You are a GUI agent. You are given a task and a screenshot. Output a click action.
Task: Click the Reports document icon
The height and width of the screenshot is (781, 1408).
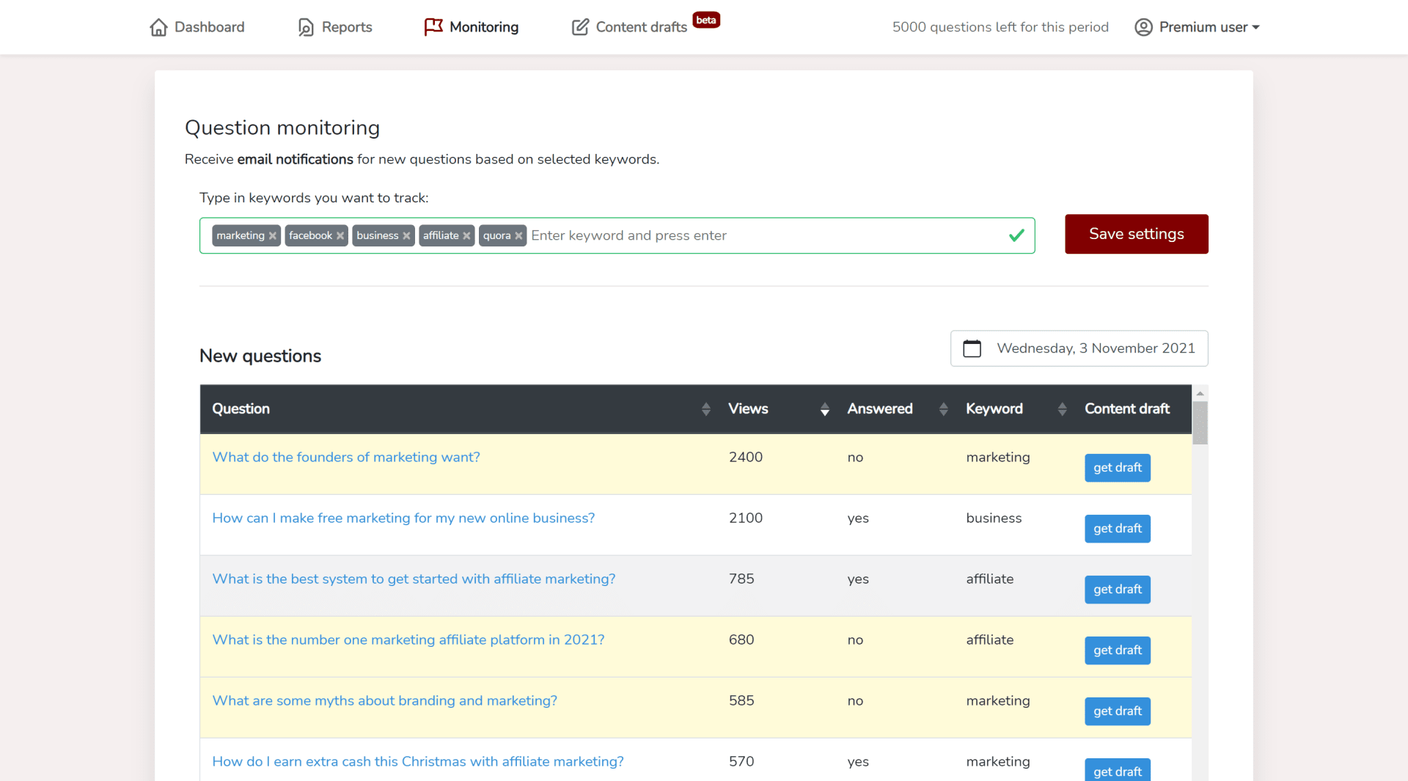click(306, 27)
